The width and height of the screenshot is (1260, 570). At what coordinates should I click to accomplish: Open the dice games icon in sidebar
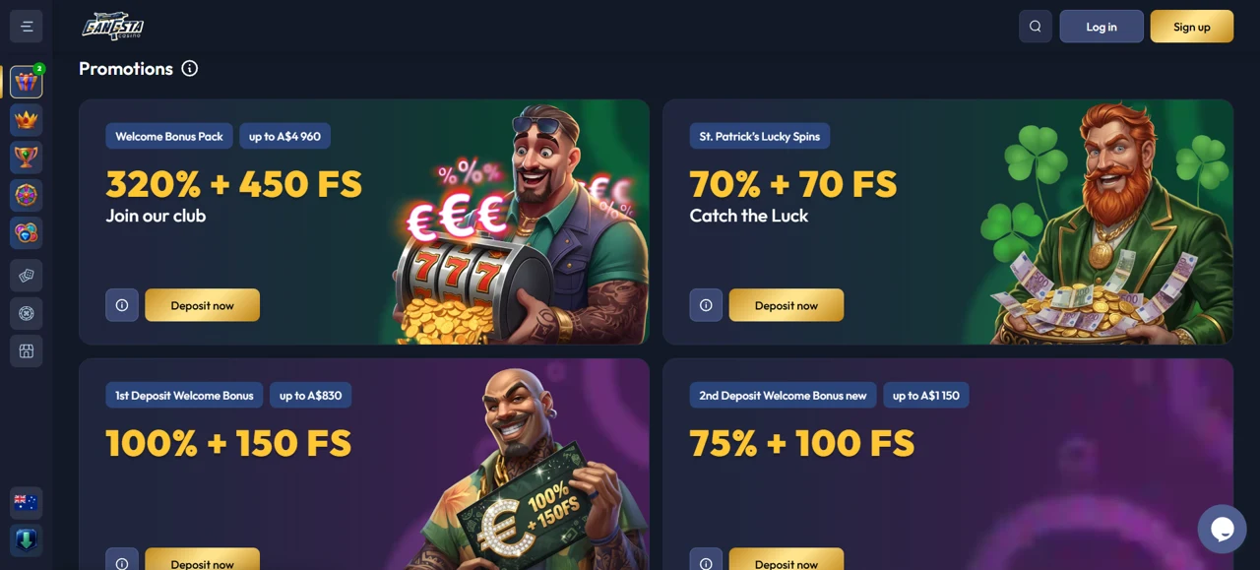pyautogui.click(x=27, y=276)
